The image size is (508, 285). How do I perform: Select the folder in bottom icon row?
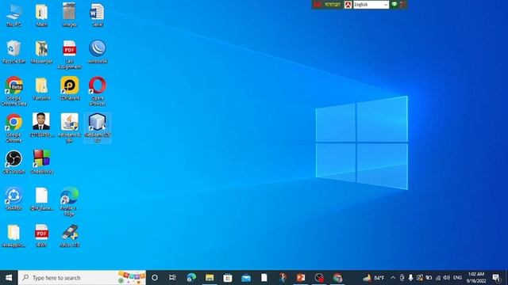coord(13,236)
